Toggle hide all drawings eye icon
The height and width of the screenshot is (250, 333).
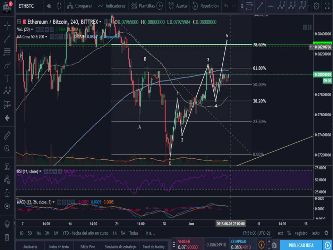7,206
